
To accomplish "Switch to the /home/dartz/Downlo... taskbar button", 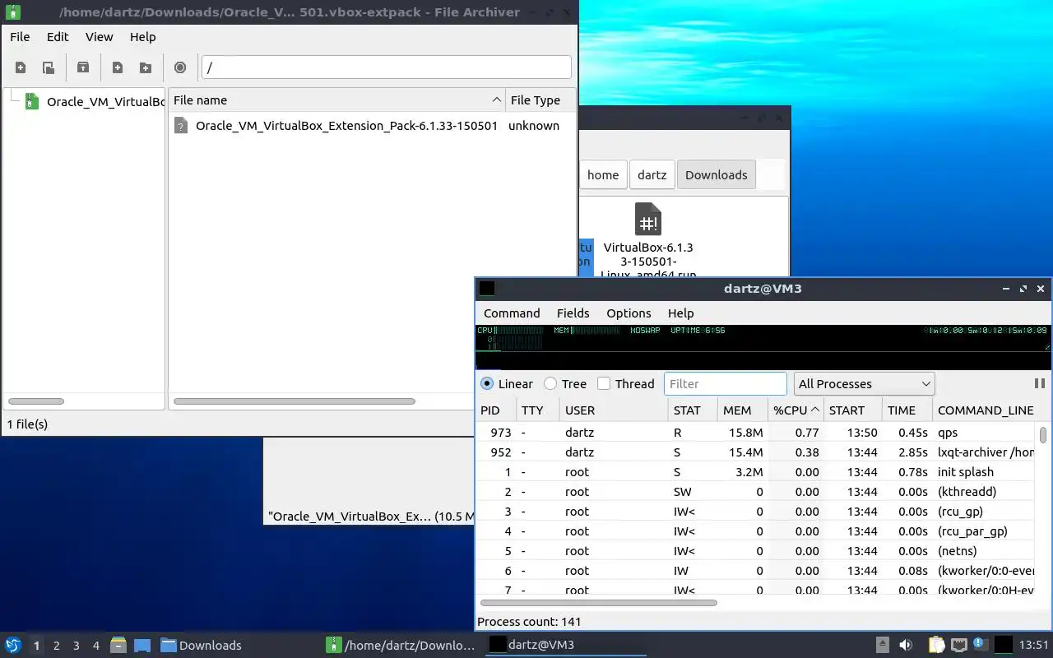I will [x=402, y=645].
